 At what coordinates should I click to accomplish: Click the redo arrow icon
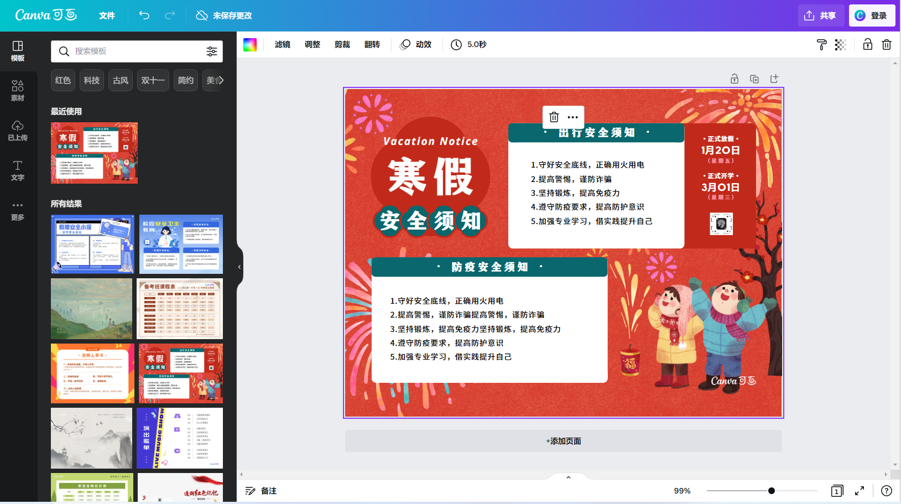point(170,15)
